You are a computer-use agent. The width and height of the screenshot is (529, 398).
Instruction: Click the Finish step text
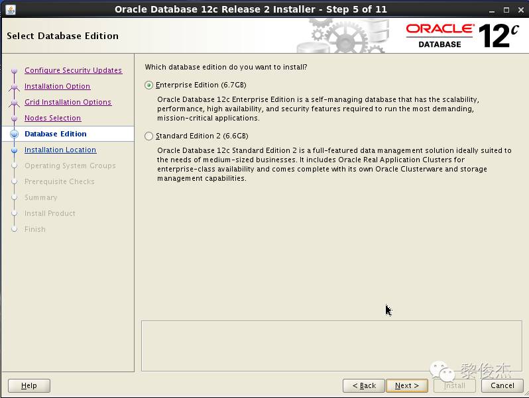pyautogui.click(x=35, y=229)
